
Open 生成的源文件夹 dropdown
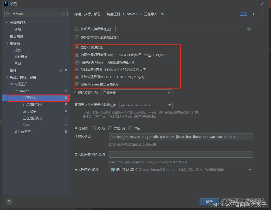tap(137, 93)
